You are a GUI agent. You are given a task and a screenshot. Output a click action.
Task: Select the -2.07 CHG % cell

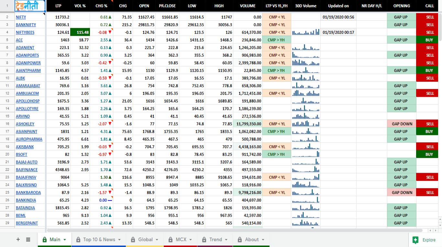pos(101,124)
